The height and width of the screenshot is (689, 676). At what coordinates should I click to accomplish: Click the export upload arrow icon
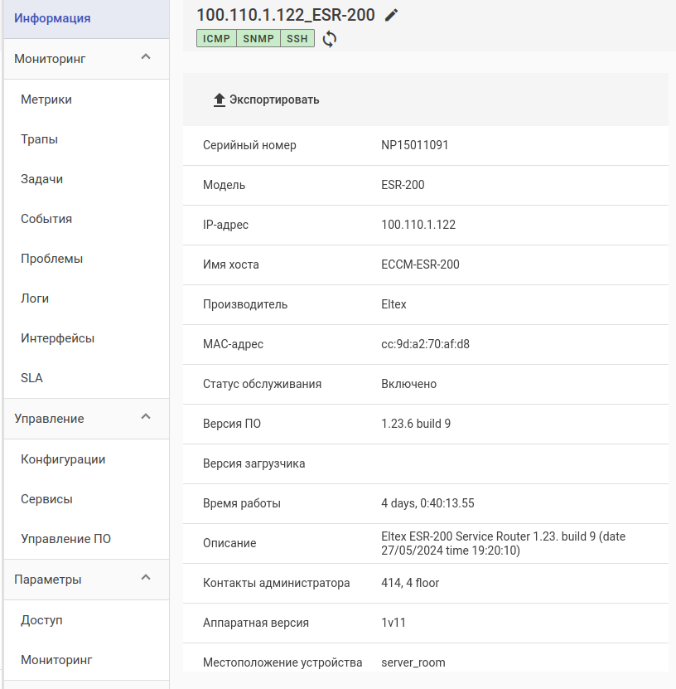[220, 99]
